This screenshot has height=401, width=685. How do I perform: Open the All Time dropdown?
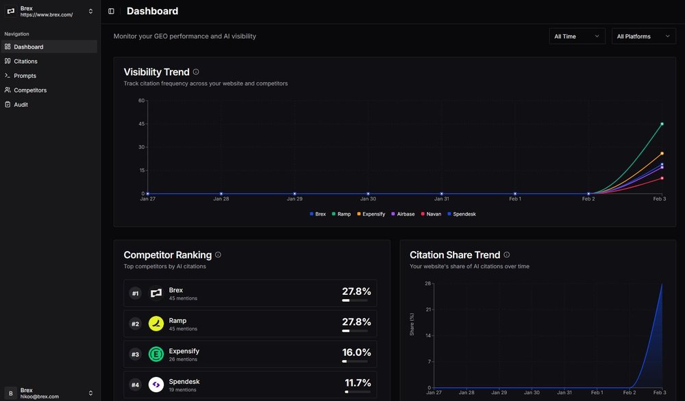tap(577, 36)
